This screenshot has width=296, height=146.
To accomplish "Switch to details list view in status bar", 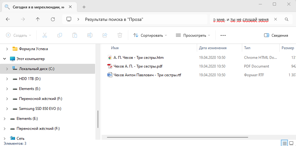I will tap(285, 143).
